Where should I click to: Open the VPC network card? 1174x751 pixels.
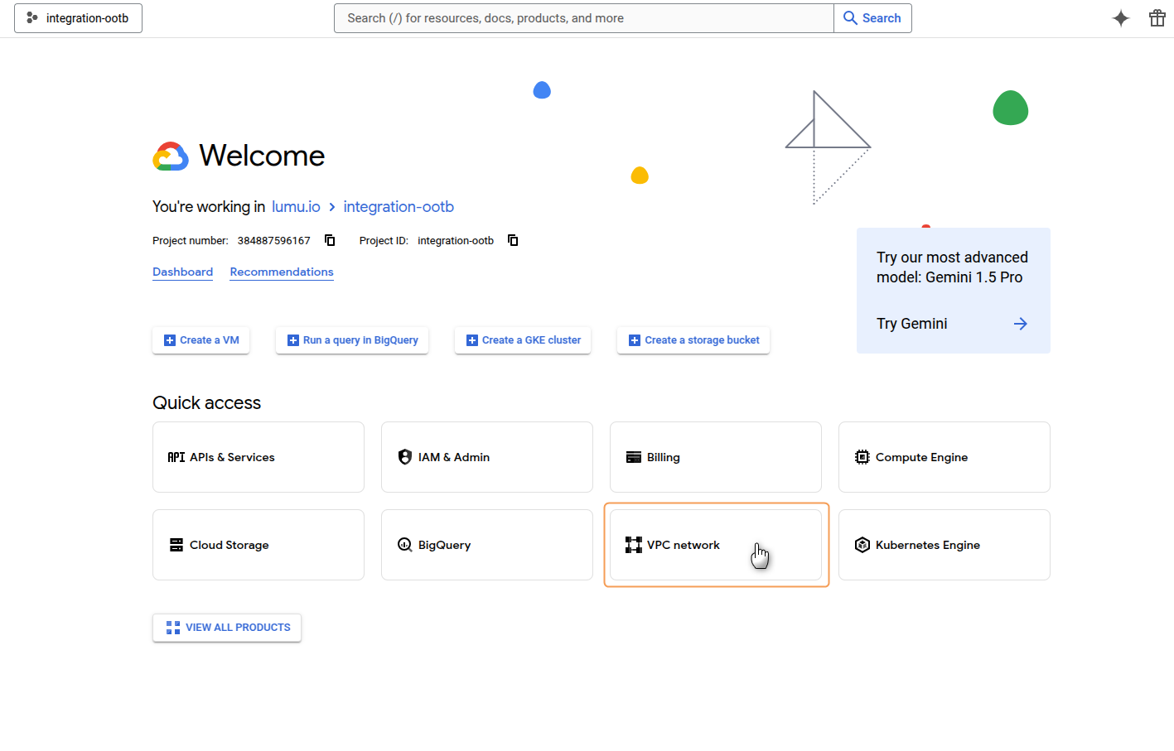[716, 545]
